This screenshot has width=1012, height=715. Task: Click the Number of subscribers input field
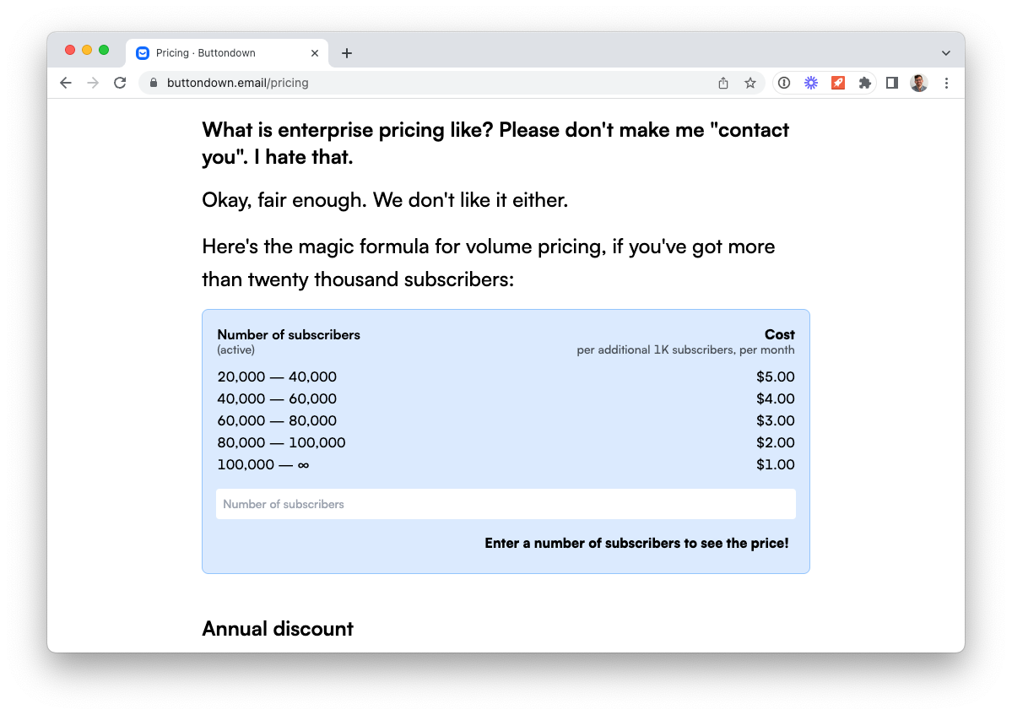pos(506,504)
